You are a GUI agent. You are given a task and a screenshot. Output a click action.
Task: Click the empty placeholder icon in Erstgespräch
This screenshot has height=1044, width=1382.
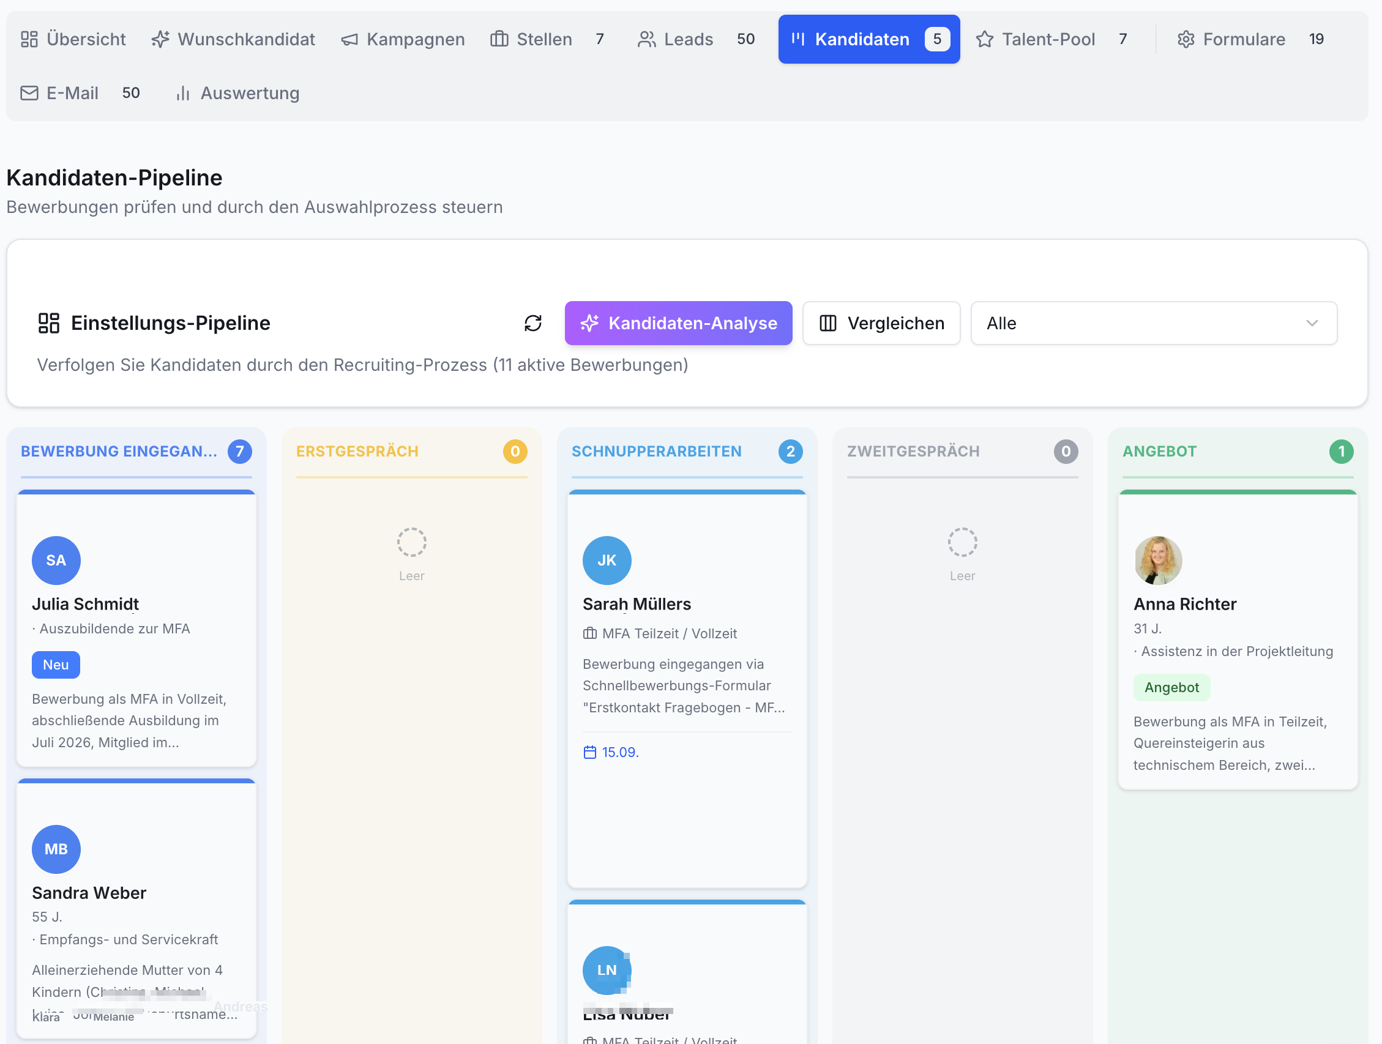(x=412, y=542)
